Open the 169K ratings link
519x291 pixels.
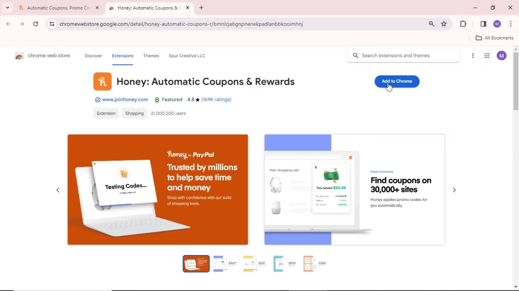pos(216,100)
